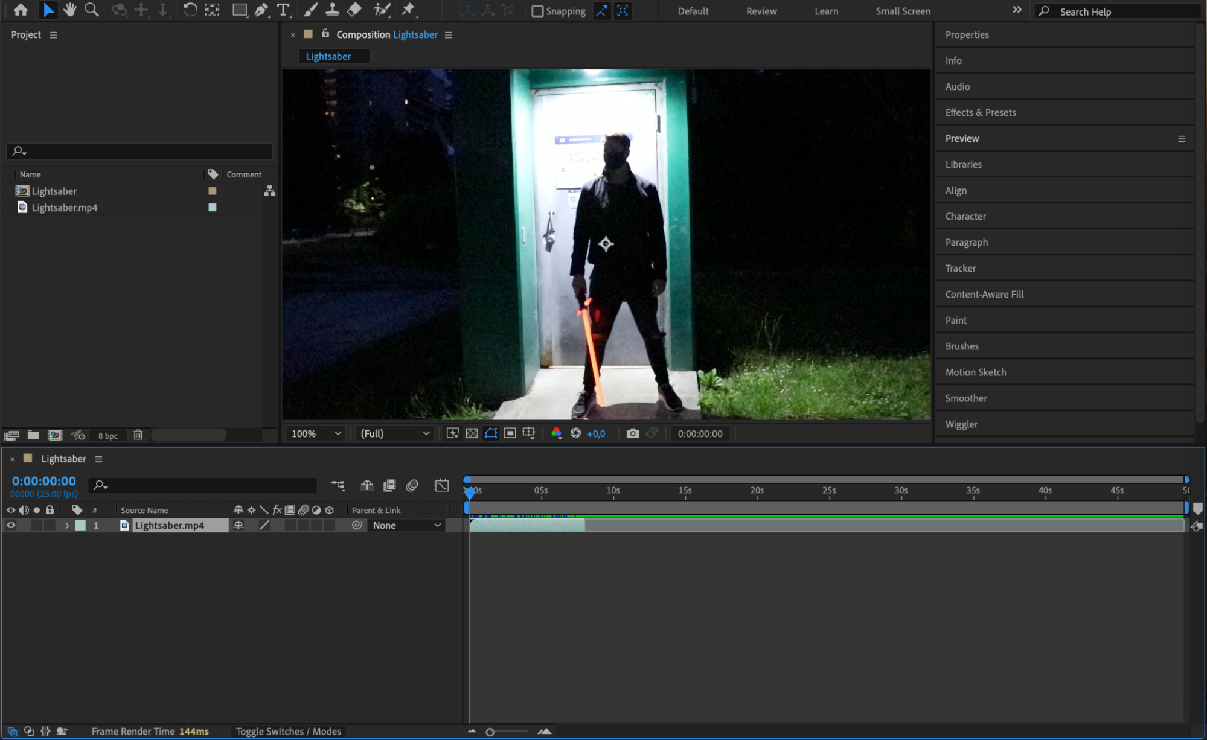1207x740 pixels.
Task: Select the Zoom tool in toolbar
Action: pyautogui.click(x=91, y=10)
